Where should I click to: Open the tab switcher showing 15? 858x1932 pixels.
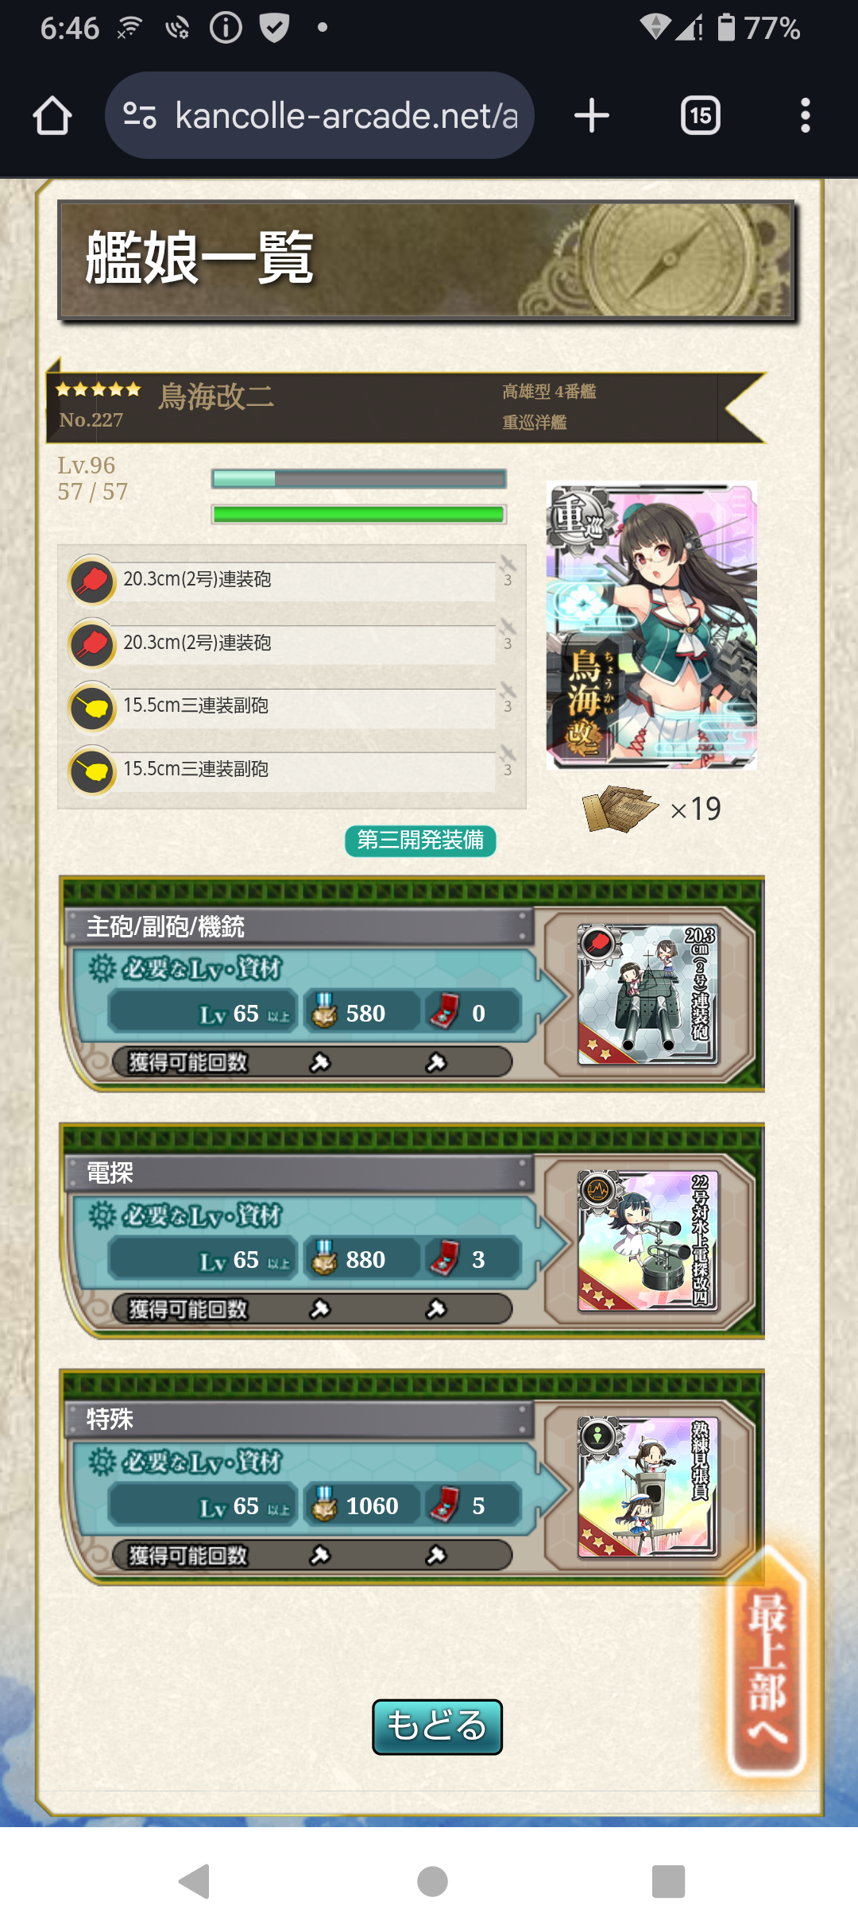(700, 116)
